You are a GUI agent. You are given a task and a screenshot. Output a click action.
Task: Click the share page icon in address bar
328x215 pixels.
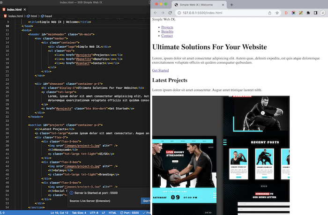(269, 13)
